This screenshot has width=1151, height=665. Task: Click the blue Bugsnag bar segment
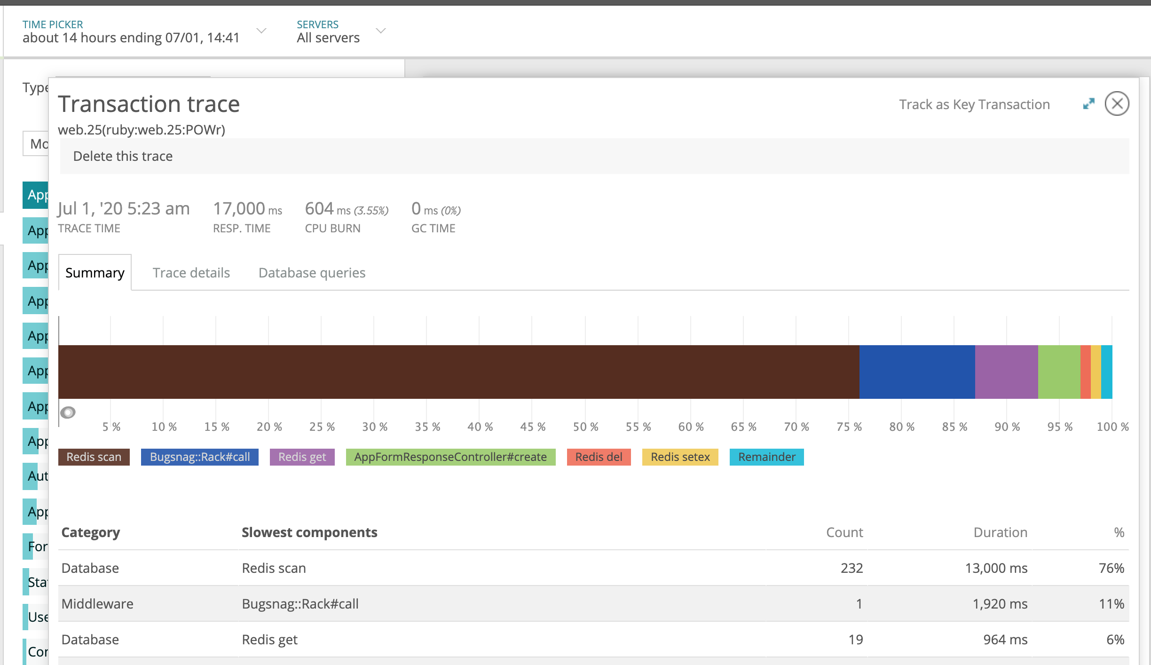(x=917, y=372)
